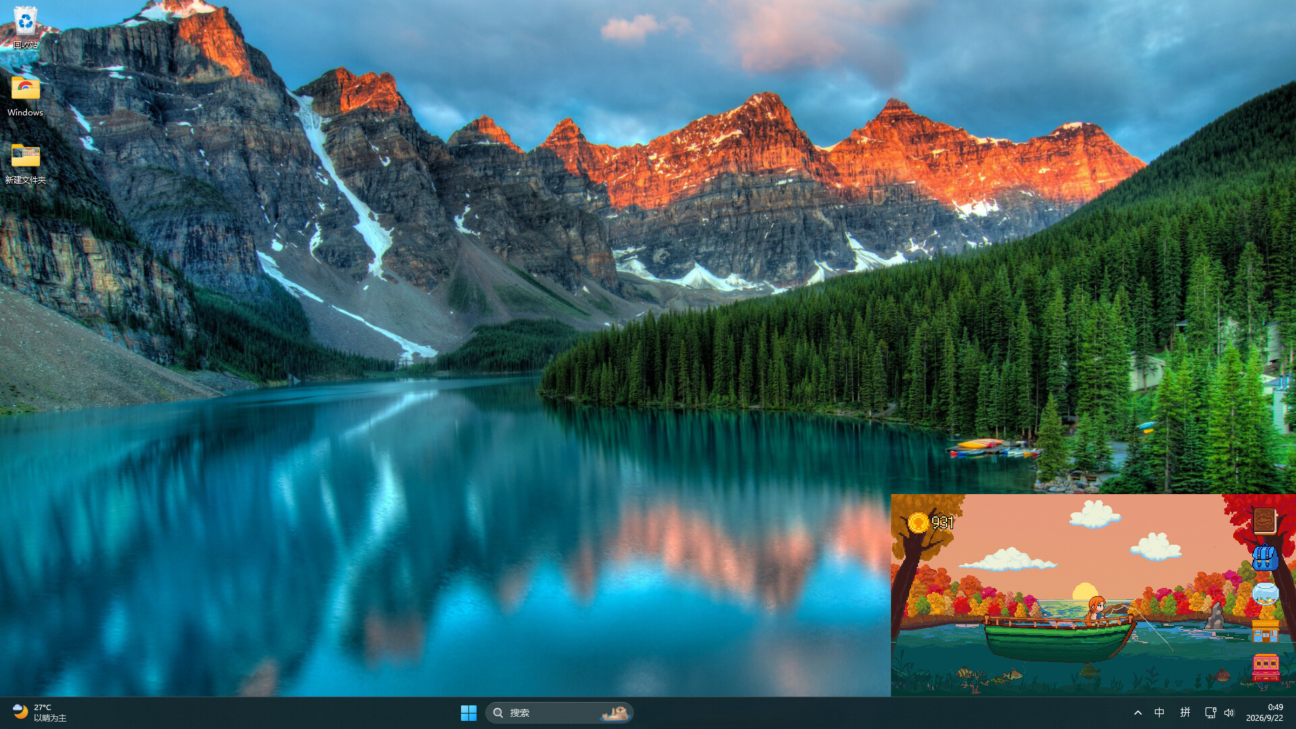Visit the shop building icon
1296x729 pixels.
pos(1265,630)
